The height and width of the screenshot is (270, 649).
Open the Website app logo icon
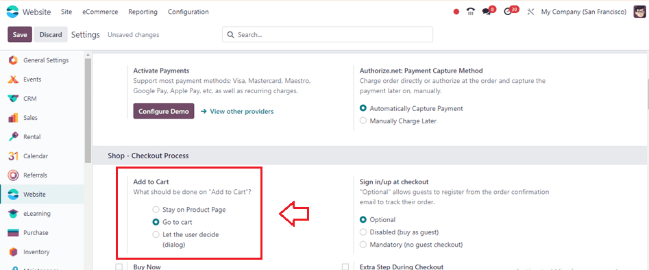tap(13, 12)
